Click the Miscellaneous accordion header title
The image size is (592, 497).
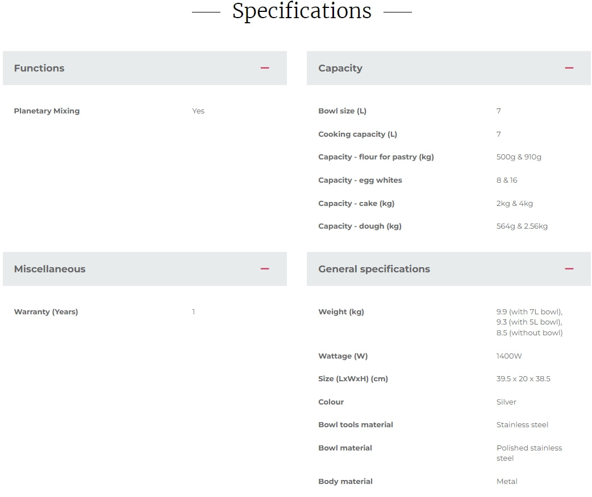pos(50,269)
